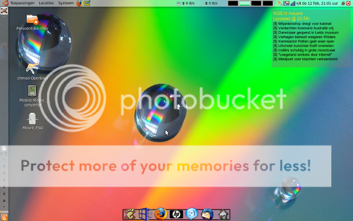
Task: Open the volume speaker control in panel
Action: 298,3
